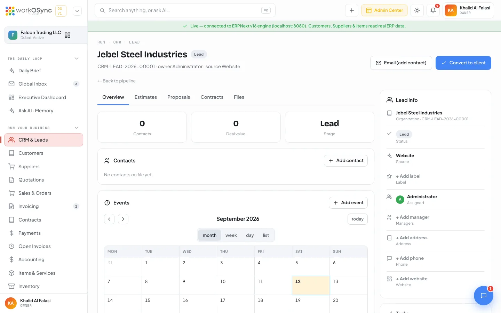Click the workOSync logo
This screenshot has width=501, height=313.
point(29,11)
